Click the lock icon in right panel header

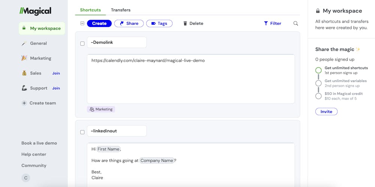click(x=318, y=11)
